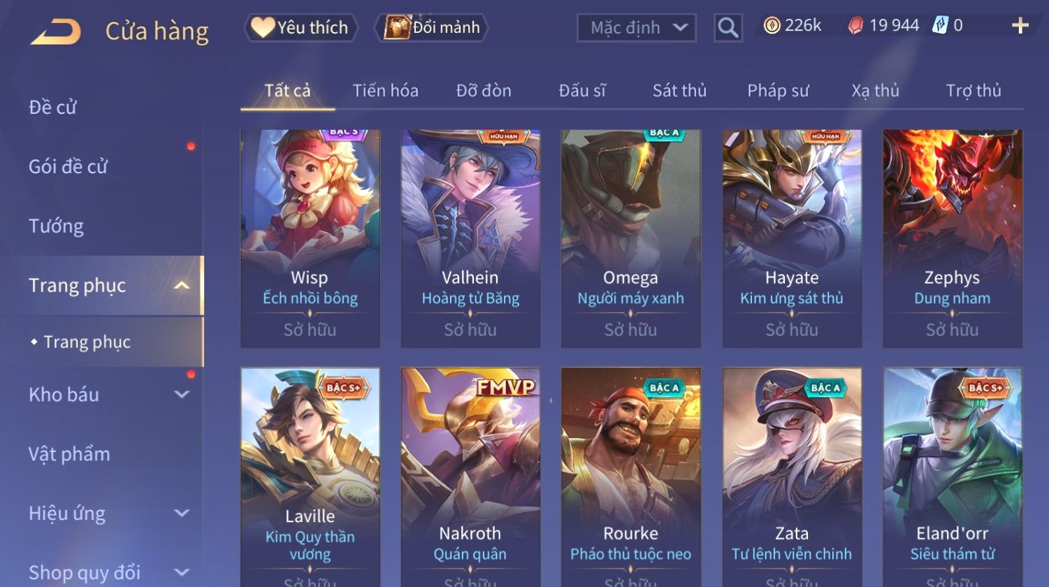Tap the gold coin balance icon
This screenshot has width=1049, height=587.
tap(772, 26)
